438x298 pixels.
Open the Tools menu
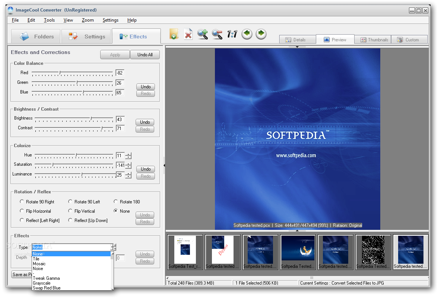coord(49,20)
